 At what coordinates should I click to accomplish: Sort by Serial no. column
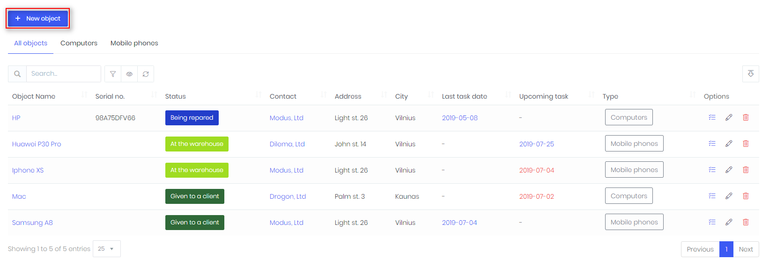coord(126,96)
